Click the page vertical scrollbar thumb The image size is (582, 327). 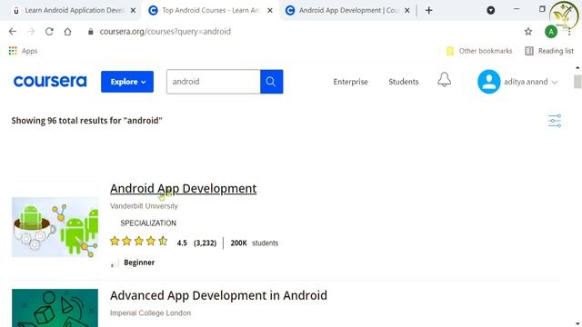[577, 82]
